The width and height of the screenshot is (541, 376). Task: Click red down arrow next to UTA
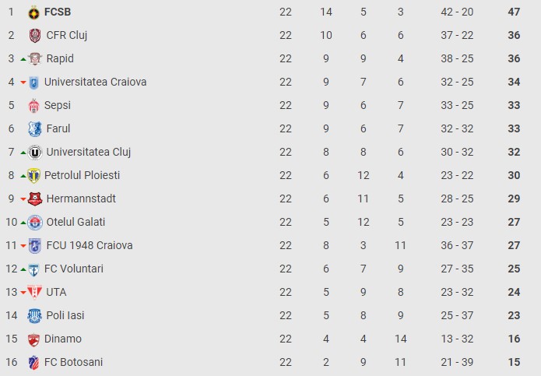click(x=23, y=293)
